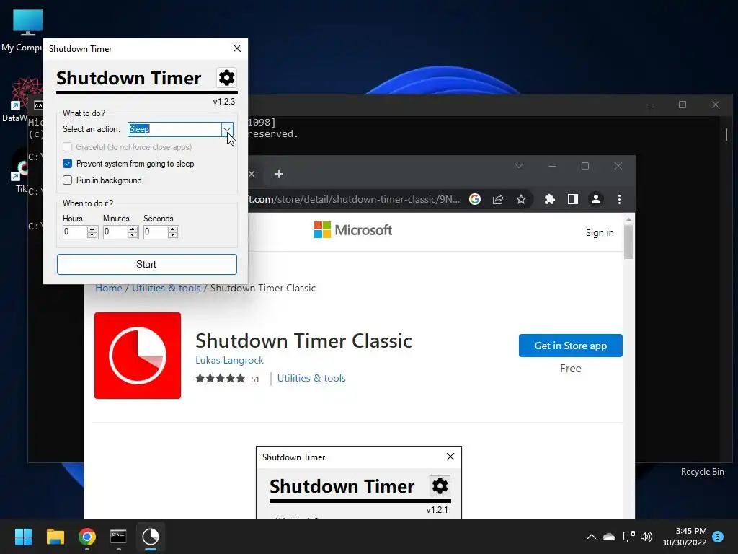Screen dimensions: 738x554
Task: Open the Windows Start menu
Action: (x=23, y=537)
